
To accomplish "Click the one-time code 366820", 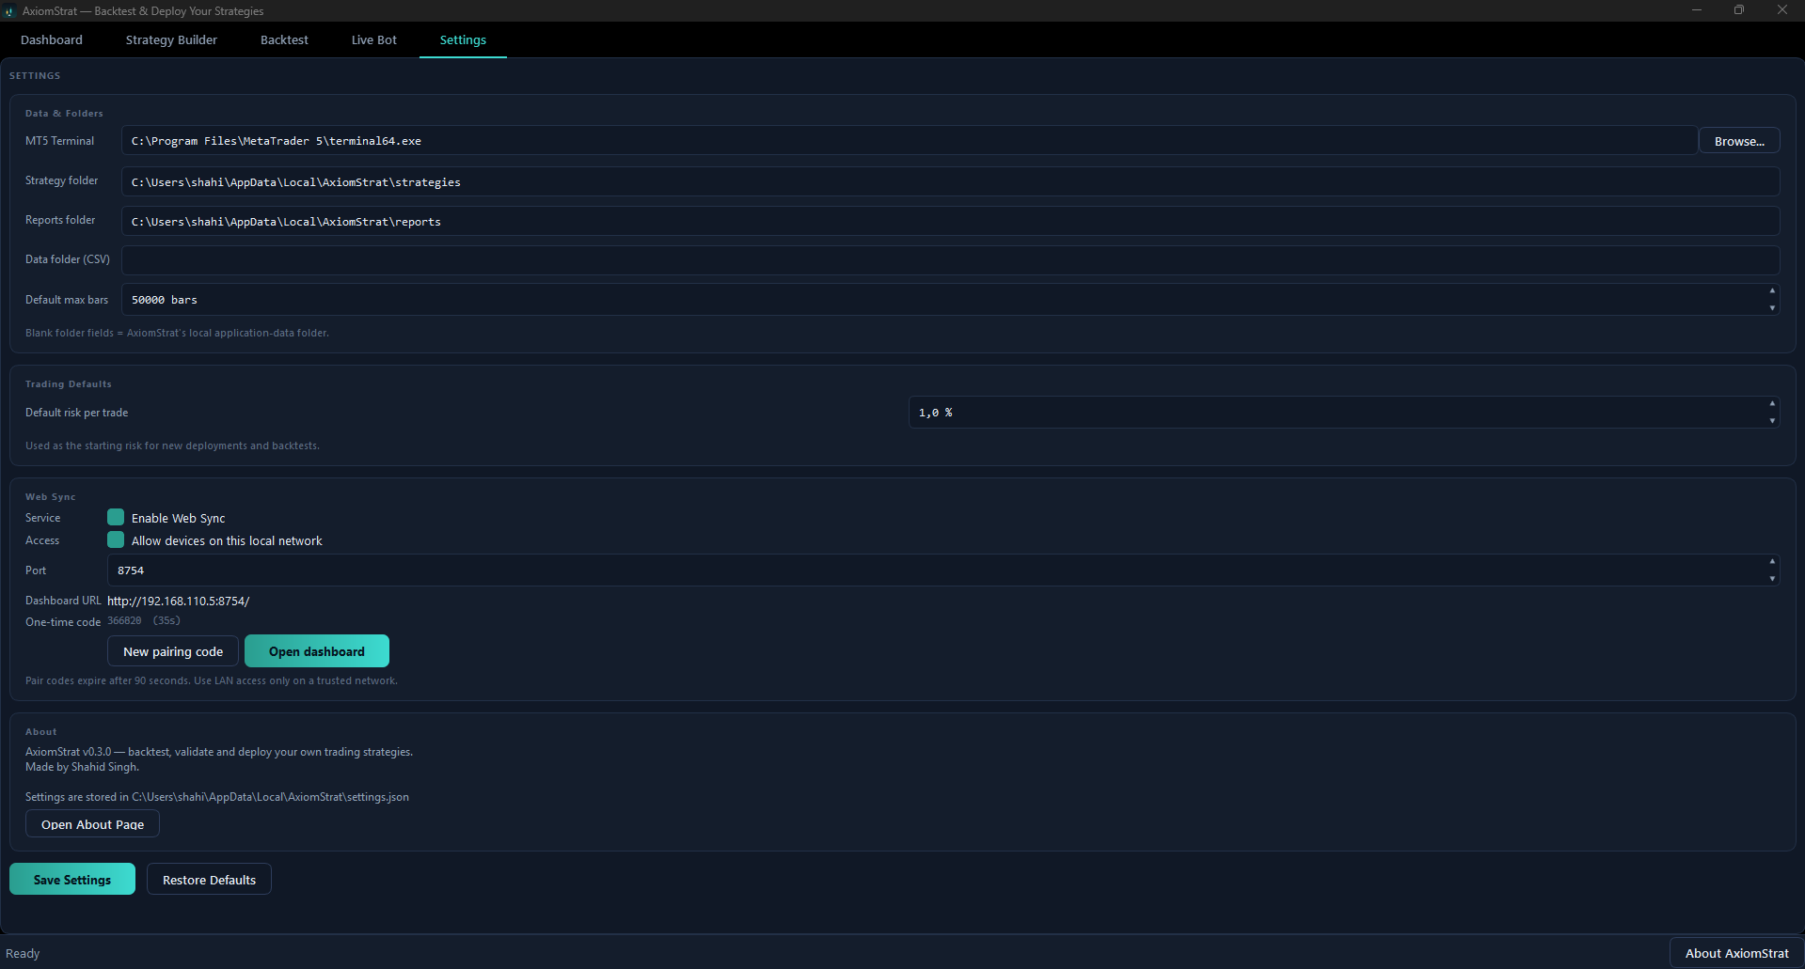I will [124, 620].
